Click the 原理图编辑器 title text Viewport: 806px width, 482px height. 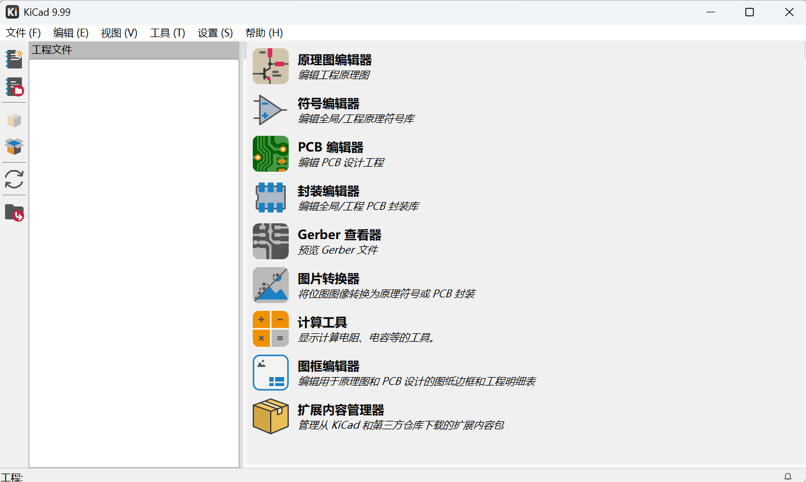pos(335,60)
